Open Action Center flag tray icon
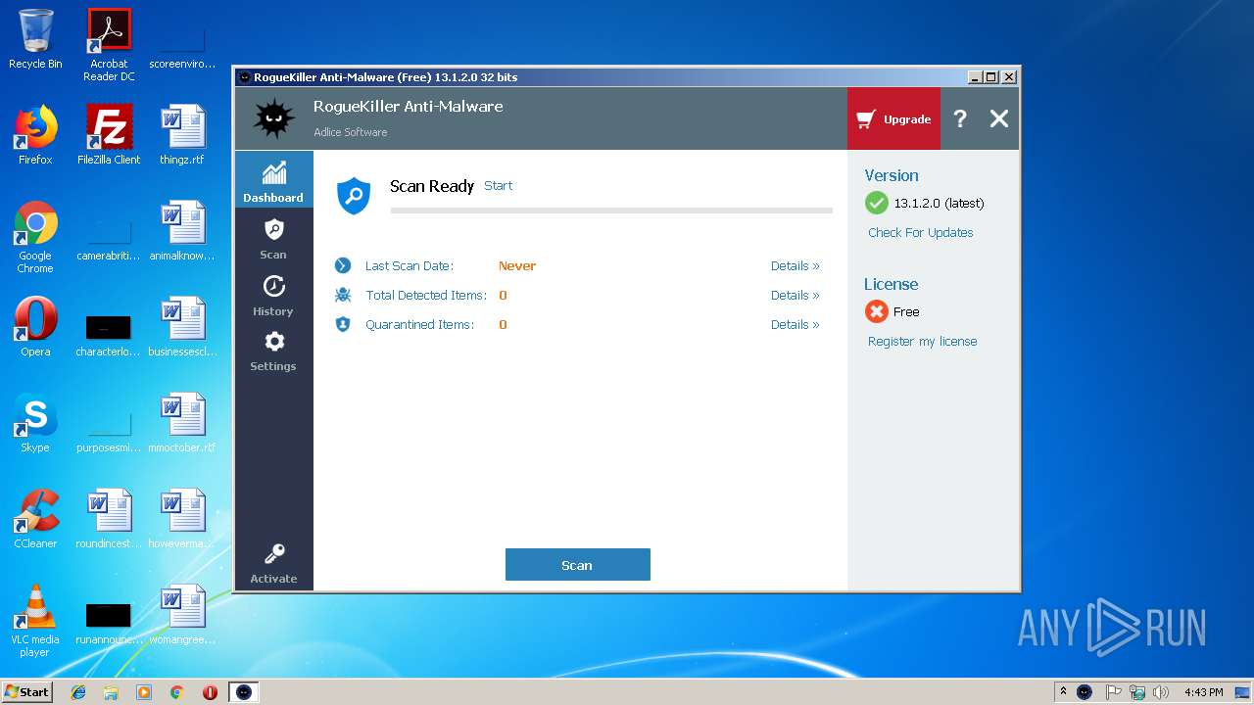Image resolution: width=1254 pixels, height=705 pixels. pos(1113,692)
